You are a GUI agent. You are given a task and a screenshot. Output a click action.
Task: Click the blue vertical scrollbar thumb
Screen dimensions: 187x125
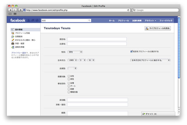click(x=179, y=48)
